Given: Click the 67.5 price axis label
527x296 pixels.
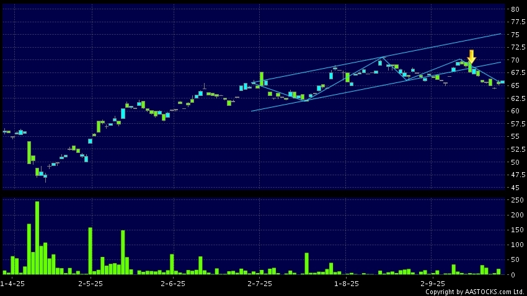Looking at the screenshot, I should tap(518, 73).
